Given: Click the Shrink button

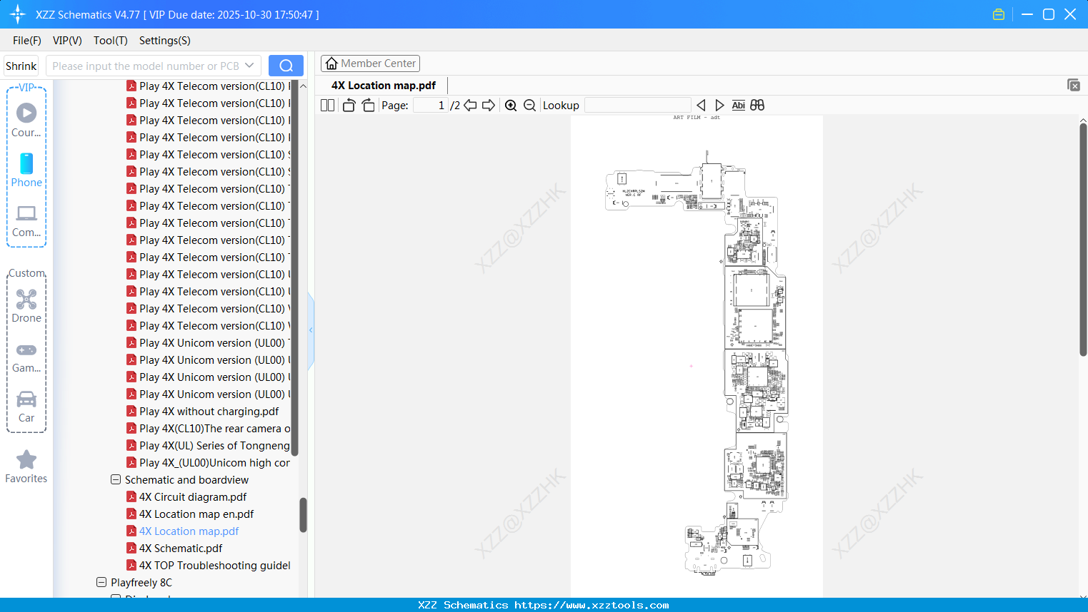Looking at the screenshot, I should 21,66.
